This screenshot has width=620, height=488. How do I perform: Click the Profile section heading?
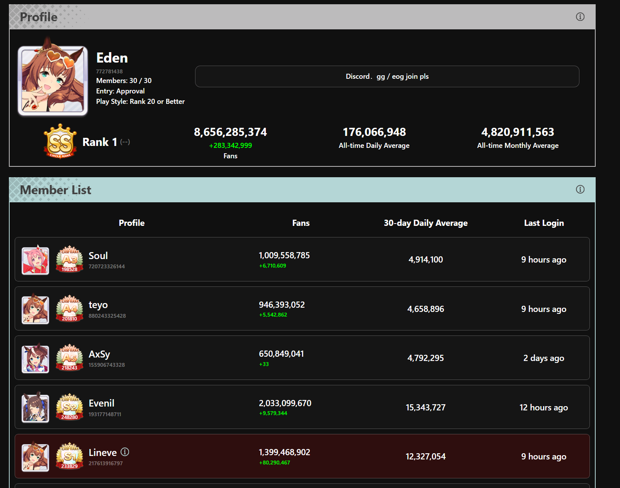[x=39, y=17]
